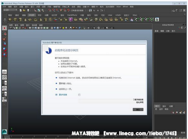Image resolution: width=188 pixels, height=139 pixels.
Task: Toggle Channel Box icon at top right
Action: [x=184, y=11]
